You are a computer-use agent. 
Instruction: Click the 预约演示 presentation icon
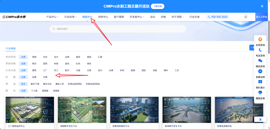click(x=260, y=82)
